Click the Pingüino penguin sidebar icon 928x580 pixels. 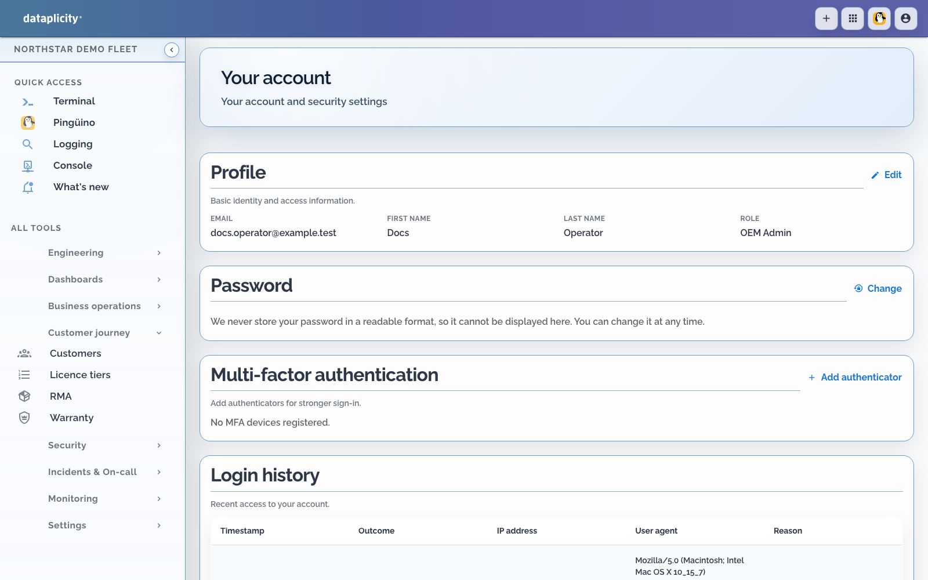pos(28,122)
